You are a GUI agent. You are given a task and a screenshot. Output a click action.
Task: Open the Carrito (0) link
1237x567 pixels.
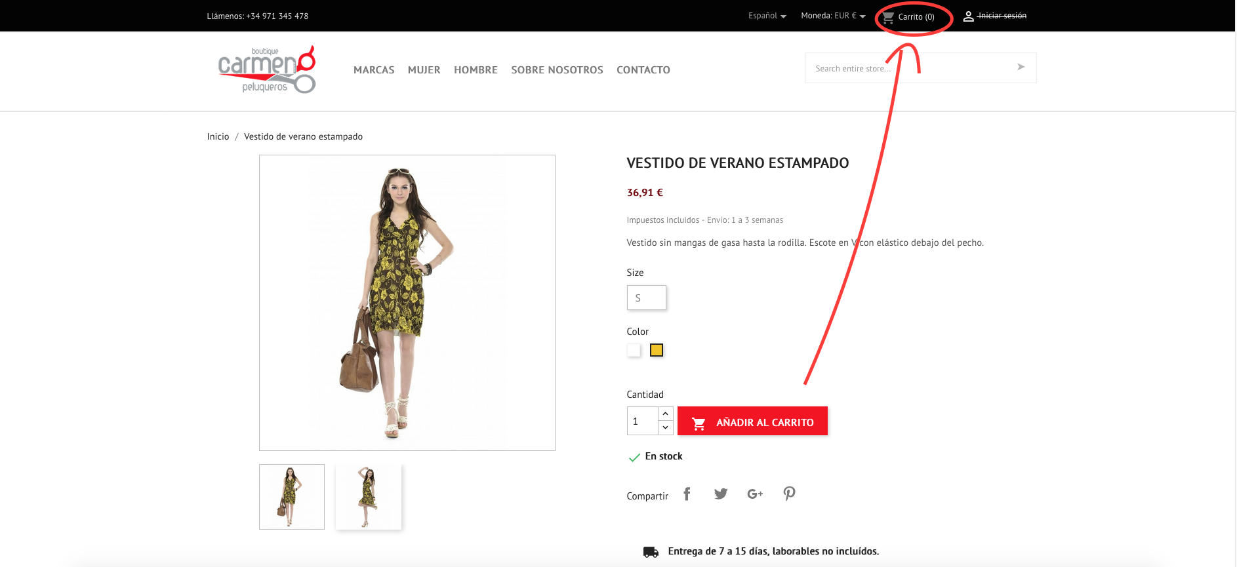[x=916, y=17]
